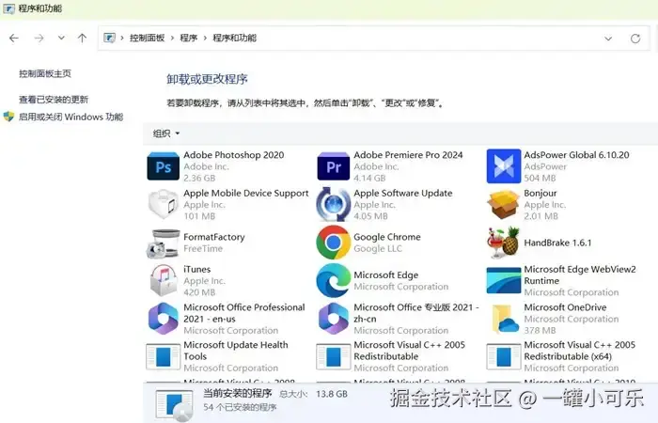Expand the chevron after 控制面板 breadcrumb

tap(172, 39)
